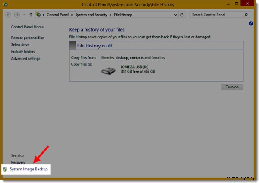Image resolution: width=259 pixels, height=183 pixels.
Task: Open Advanced settings link
Action: pos(25,58)
